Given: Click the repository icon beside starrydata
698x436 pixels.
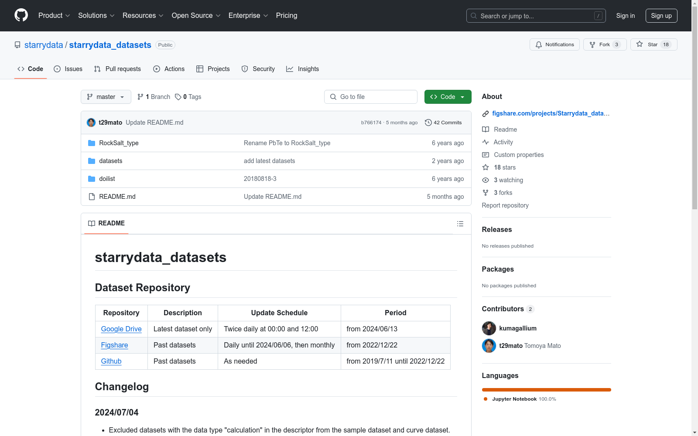Looking at the screenshot, I should pyautogui.click(x=17, y=45).
